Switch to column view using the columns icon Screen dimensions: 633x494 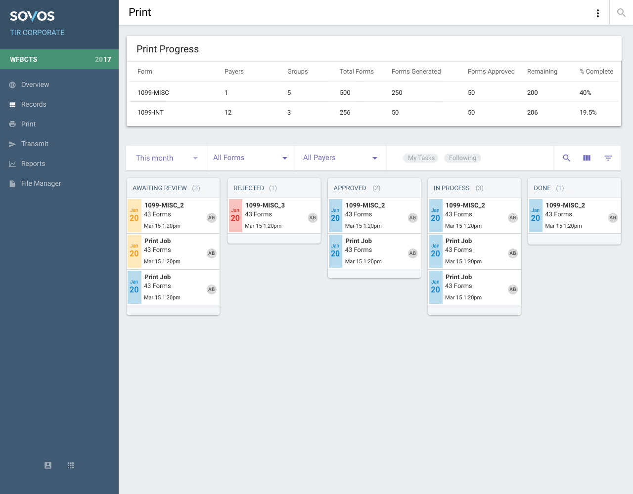(587, 158)
